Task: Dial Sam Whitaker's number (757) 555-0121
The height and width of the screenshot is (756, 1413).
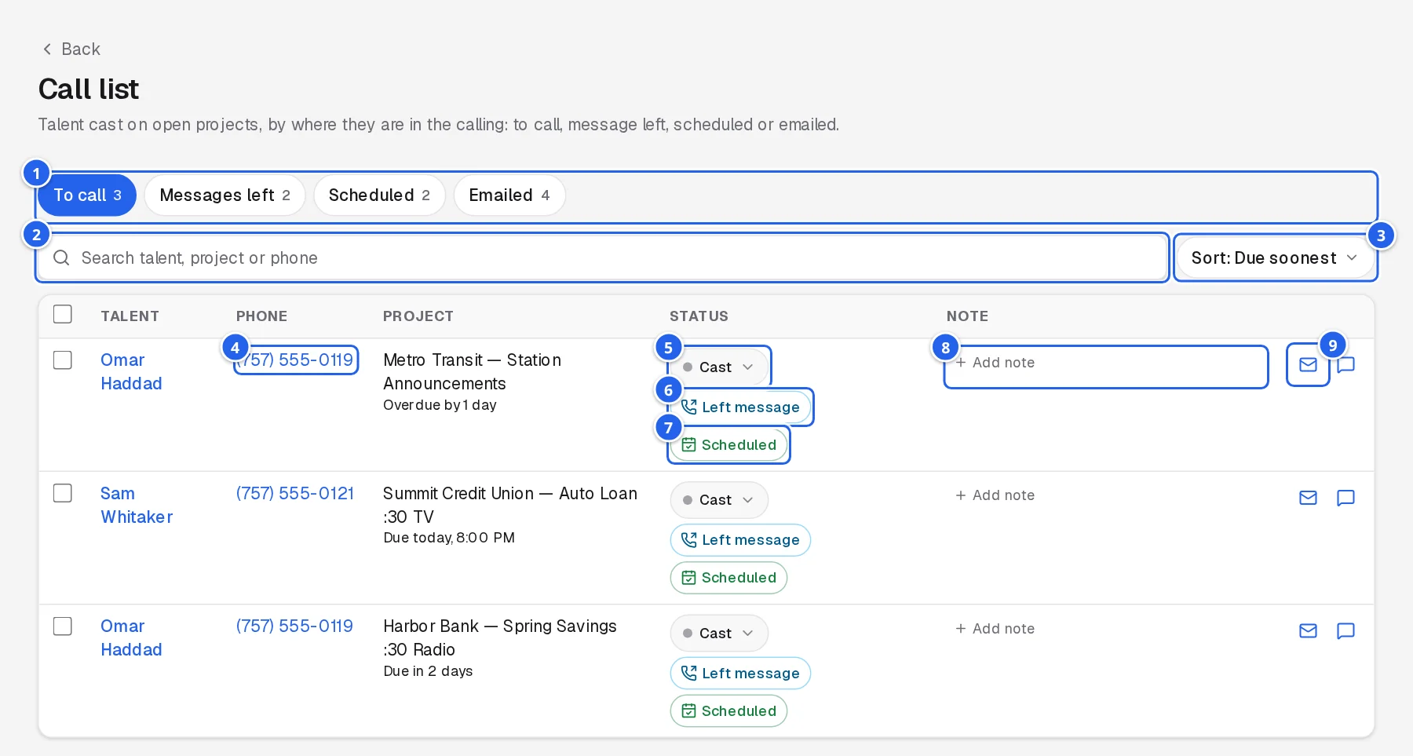Action: [295, 493]
